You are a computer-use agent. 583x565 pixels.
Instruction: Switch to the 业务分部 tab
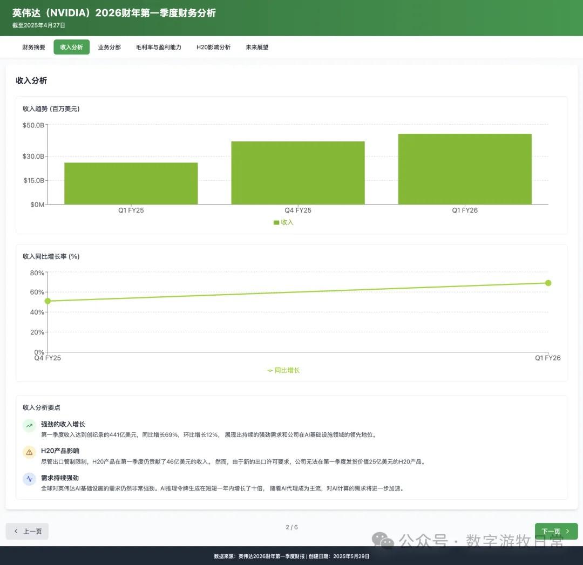pyautogui.click(x=109, y=47)
